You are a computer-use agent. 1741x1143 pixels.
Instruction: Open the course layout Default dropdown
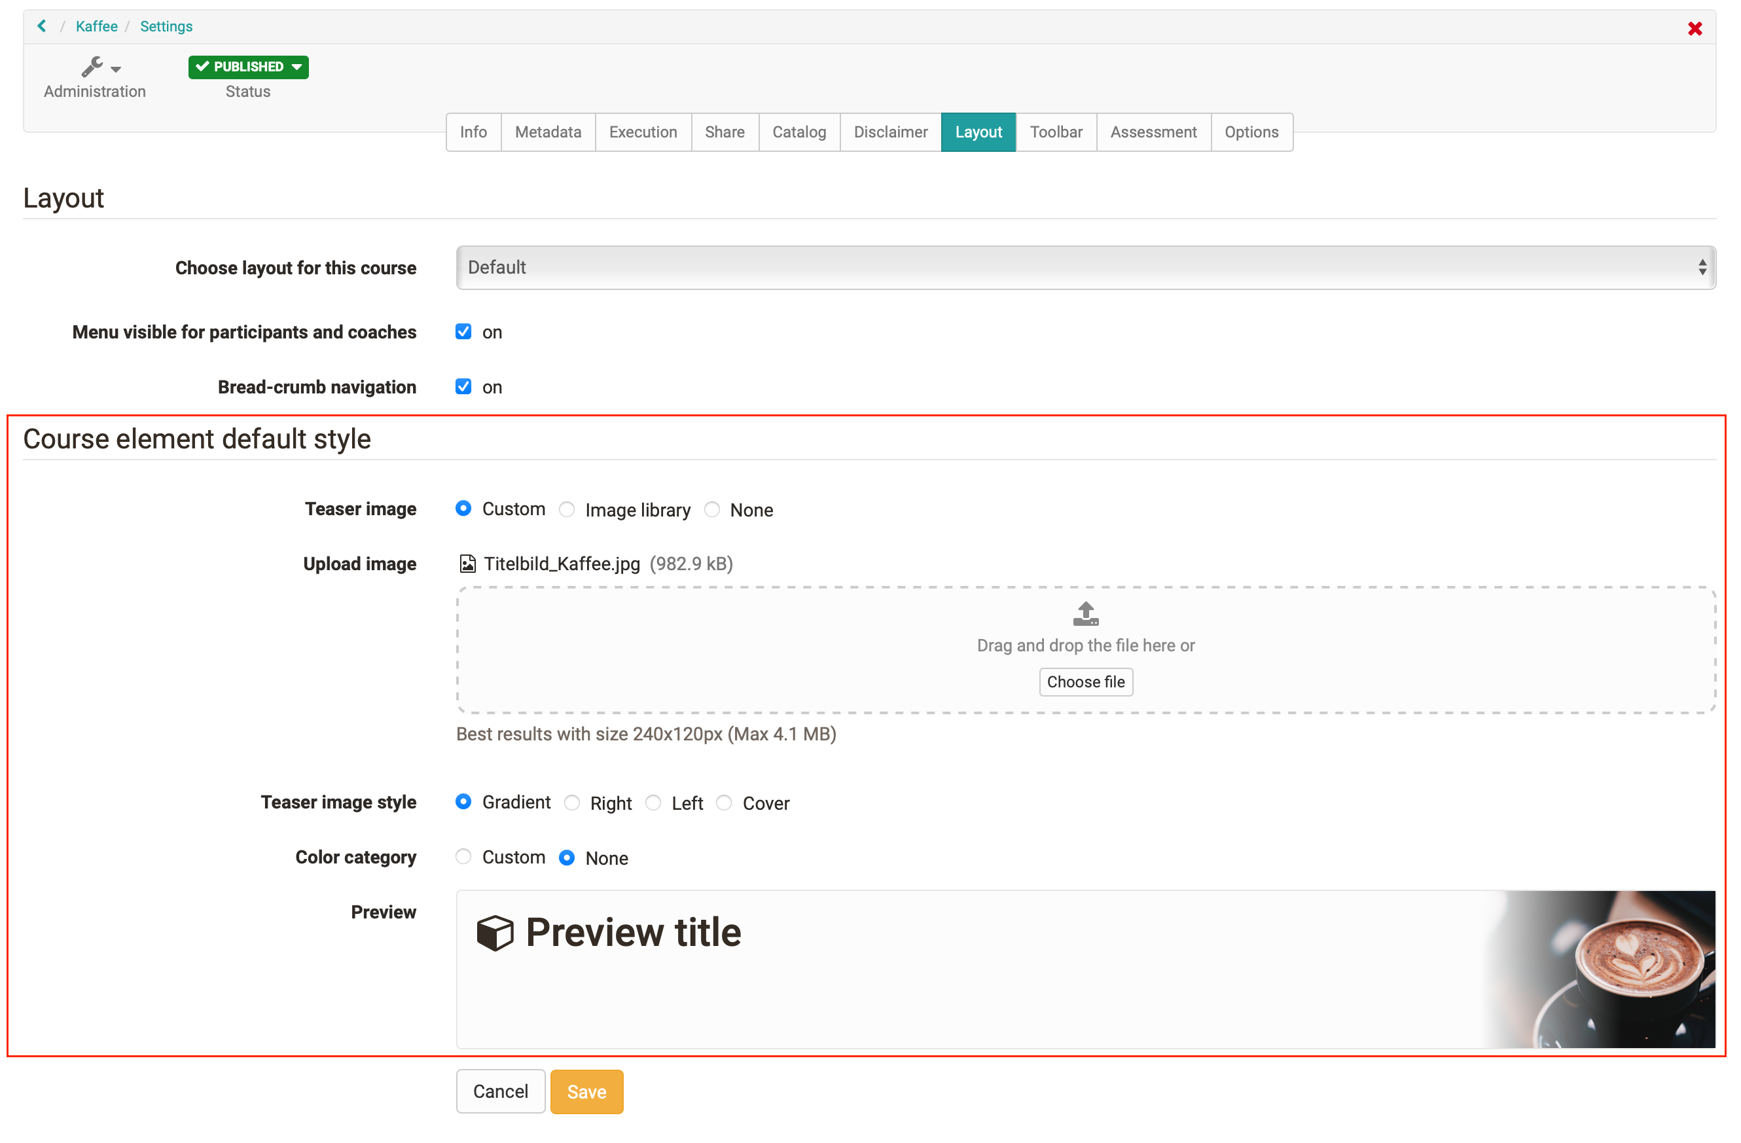tap(1085, 268)
